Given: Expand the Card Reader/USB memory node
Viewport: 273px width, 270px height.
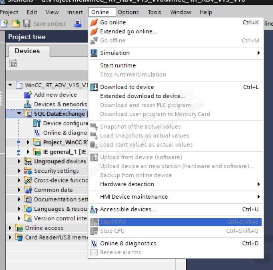Looking at the screenshot, I should click(x=10, y=238).
